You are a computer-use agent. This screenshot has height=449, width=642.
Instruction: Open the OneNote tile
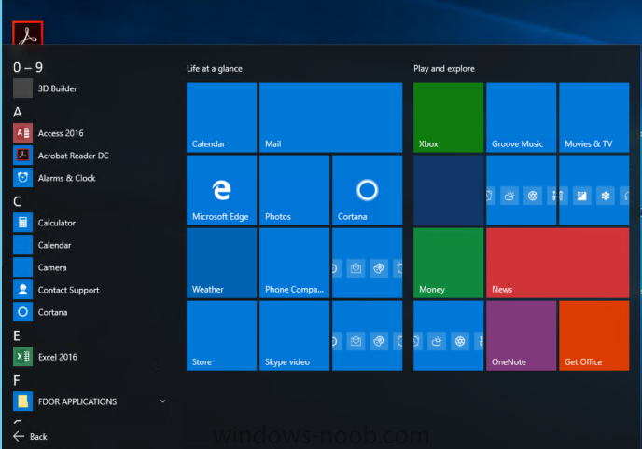coord(522,335)
